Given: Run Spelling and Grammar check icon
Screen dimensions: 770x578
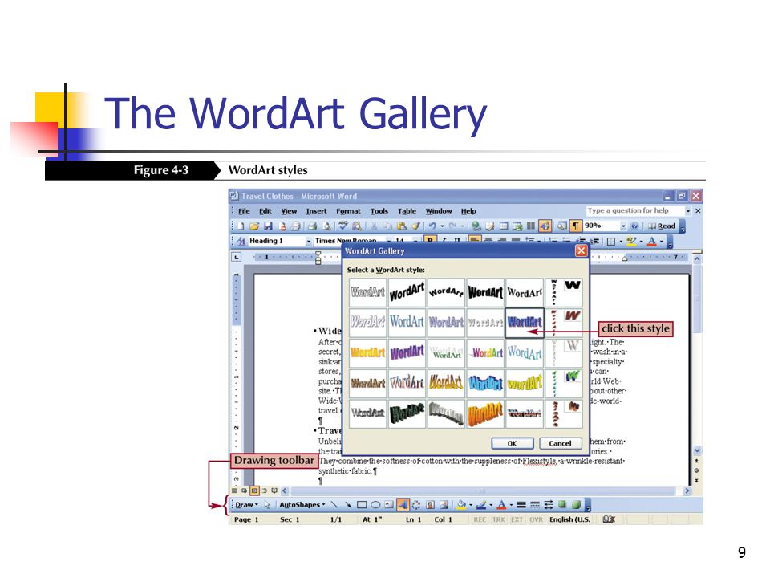Looking at the screenshot, I should point(343,226).
